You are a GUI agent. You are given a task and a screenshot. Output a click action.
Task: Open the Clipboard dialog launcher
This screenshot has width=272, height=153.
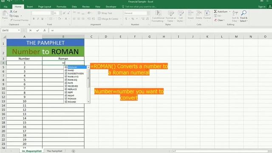29,25
